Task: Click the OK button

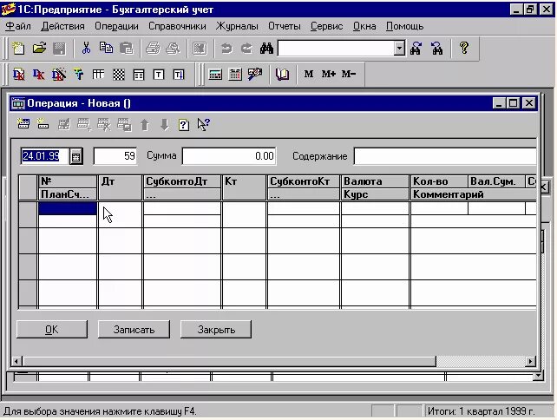Action: (x=52, y=330)
